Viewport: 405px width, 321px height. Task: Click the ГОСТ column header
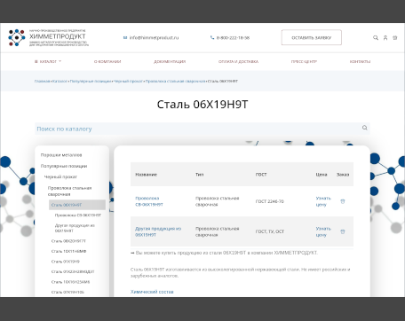click(261, 175)
